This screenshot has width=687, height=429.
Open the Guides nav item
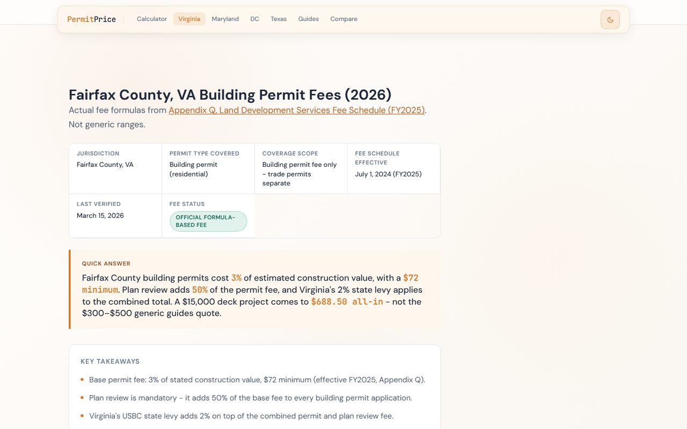click(x=309, y=19)
